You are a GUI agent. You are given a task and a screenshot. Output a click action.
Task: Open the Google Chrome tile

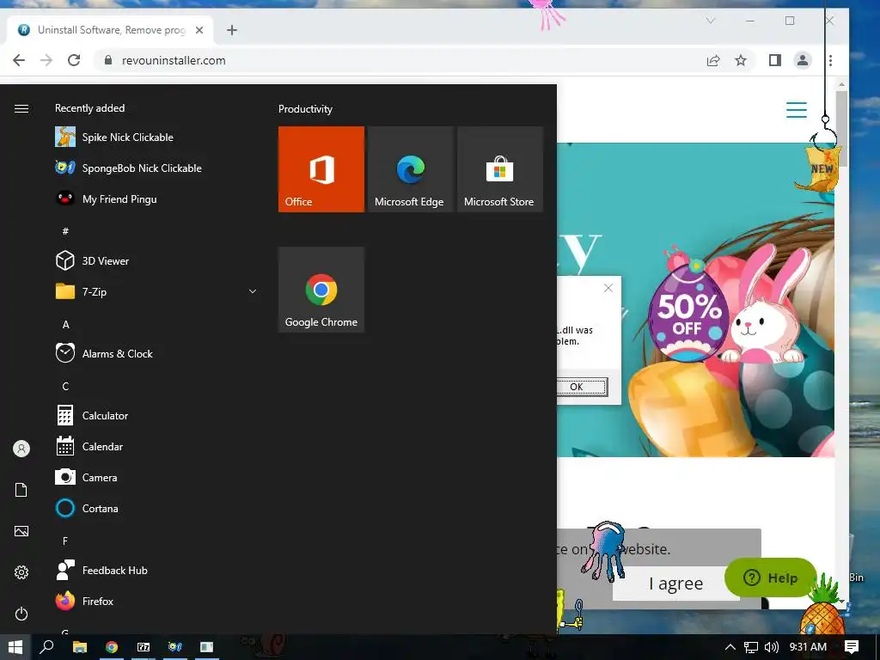pyautogui.click(x=321, y=290)
